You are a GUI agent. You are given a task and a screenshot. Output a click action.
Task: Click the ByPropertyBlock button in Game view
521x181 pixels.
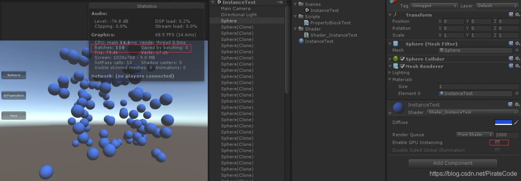[x=14, y=95]
